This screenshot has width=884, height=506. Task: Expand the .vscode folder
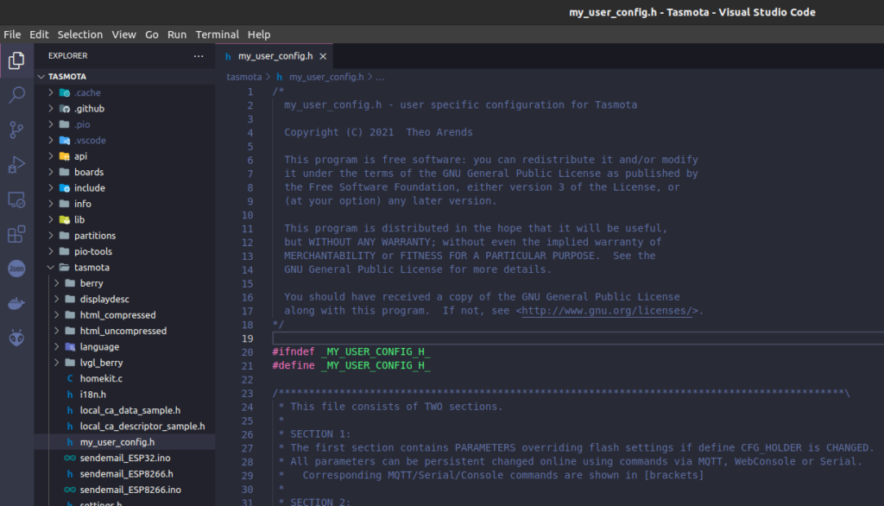pyautogui.click(x=124, y=141)
